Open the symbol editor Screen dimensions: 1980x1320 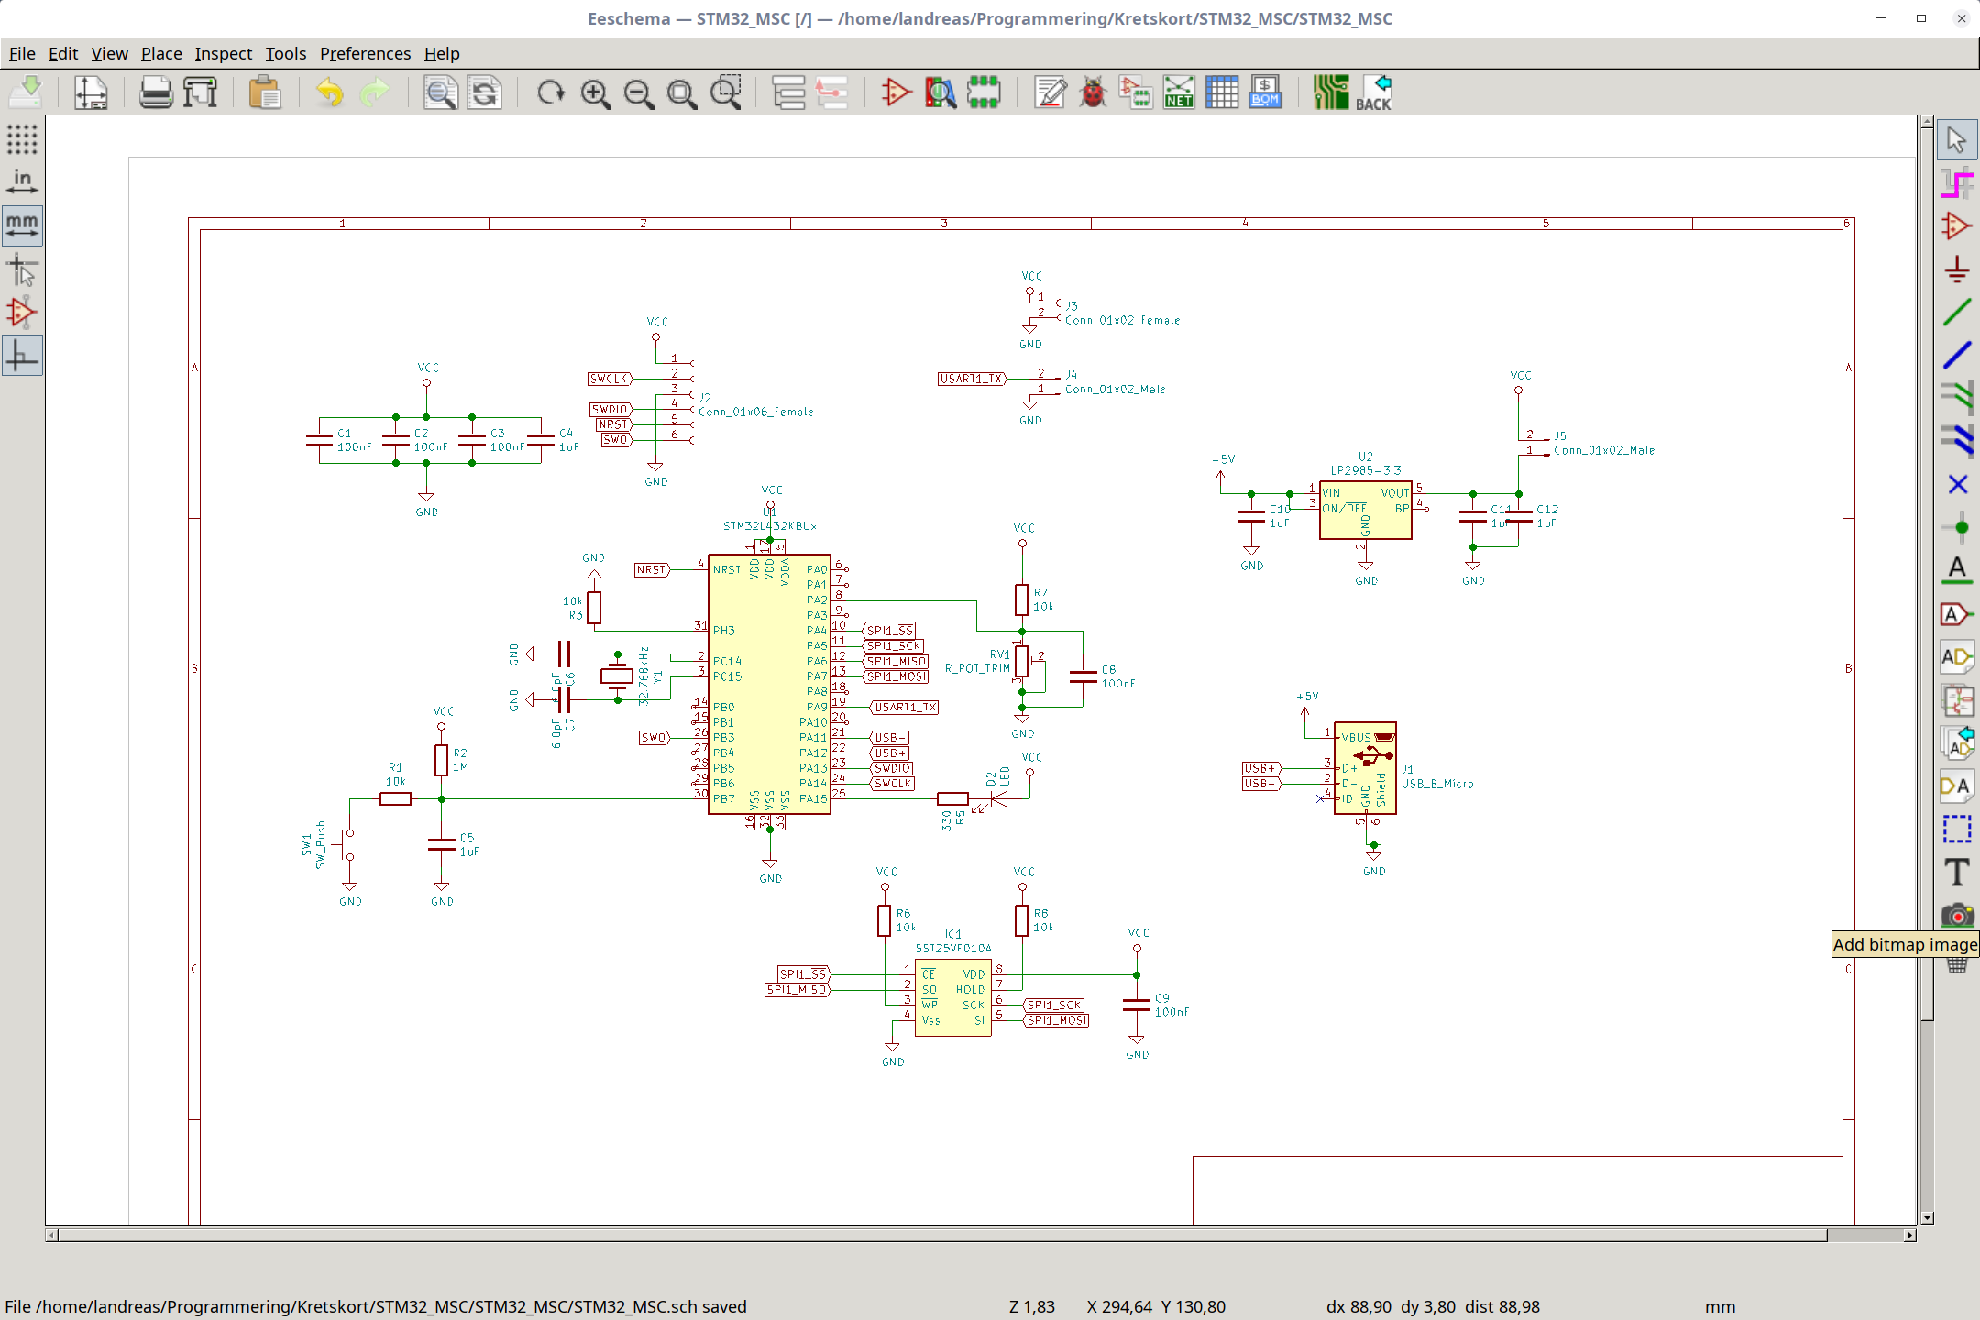[x=896, y=93]
